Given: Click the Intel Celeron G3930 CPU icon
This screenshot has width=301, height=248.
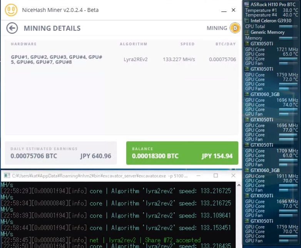Looking at the screenshot, I should (247, 20).
